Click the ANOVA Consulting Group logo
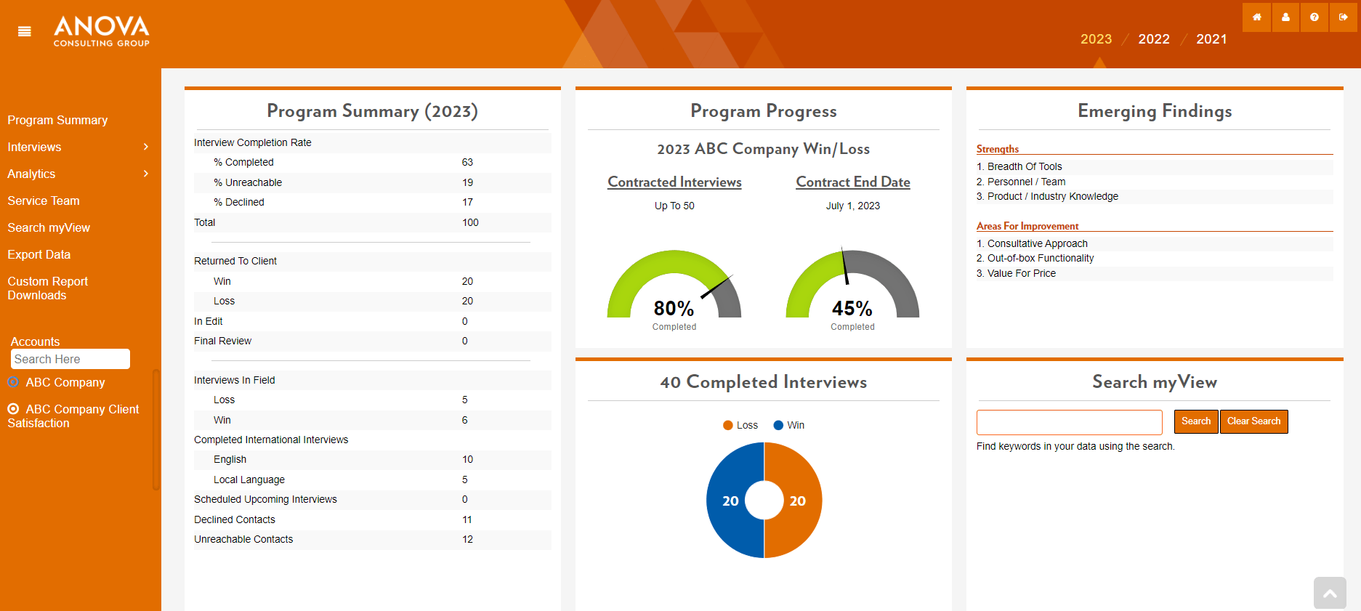This screenshot has width=1361, height=611. [102, 32]
